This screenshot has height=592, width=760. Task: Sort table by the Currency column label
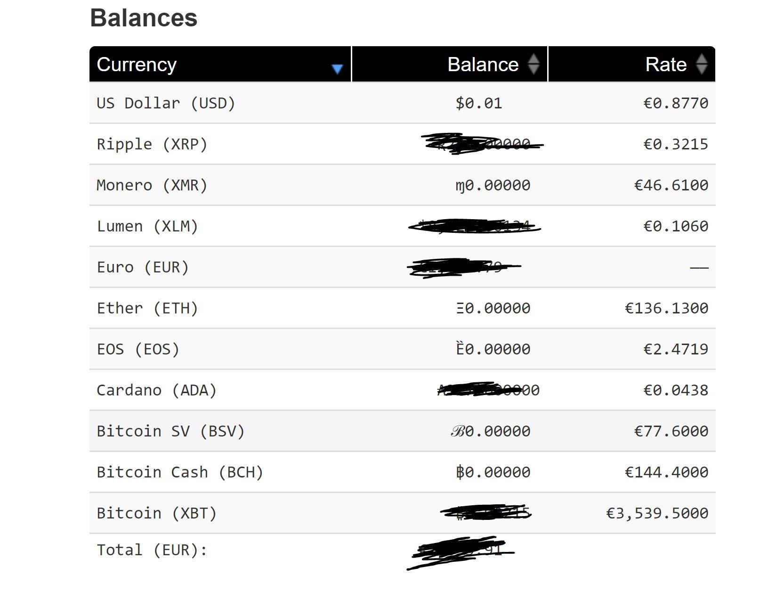pos(137,64)
